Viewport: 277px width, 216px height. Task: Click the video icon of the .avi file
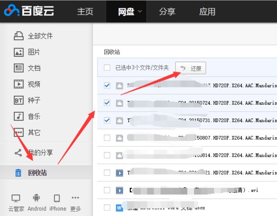point(120,191)
